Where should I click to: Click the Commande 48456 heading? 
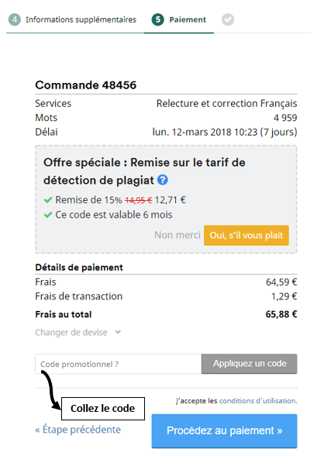86,85
